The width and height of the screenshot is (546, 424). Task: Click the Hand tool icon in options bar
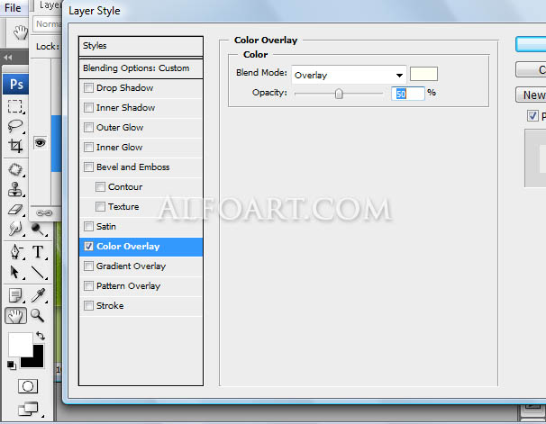click(20, 32)
